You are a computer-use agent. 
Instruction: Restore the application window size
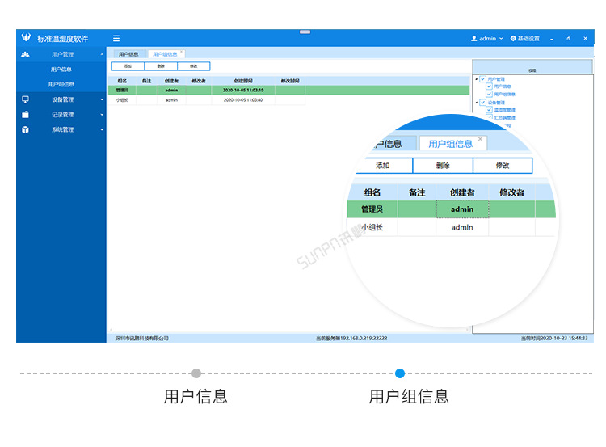click(x=568, y=38)
